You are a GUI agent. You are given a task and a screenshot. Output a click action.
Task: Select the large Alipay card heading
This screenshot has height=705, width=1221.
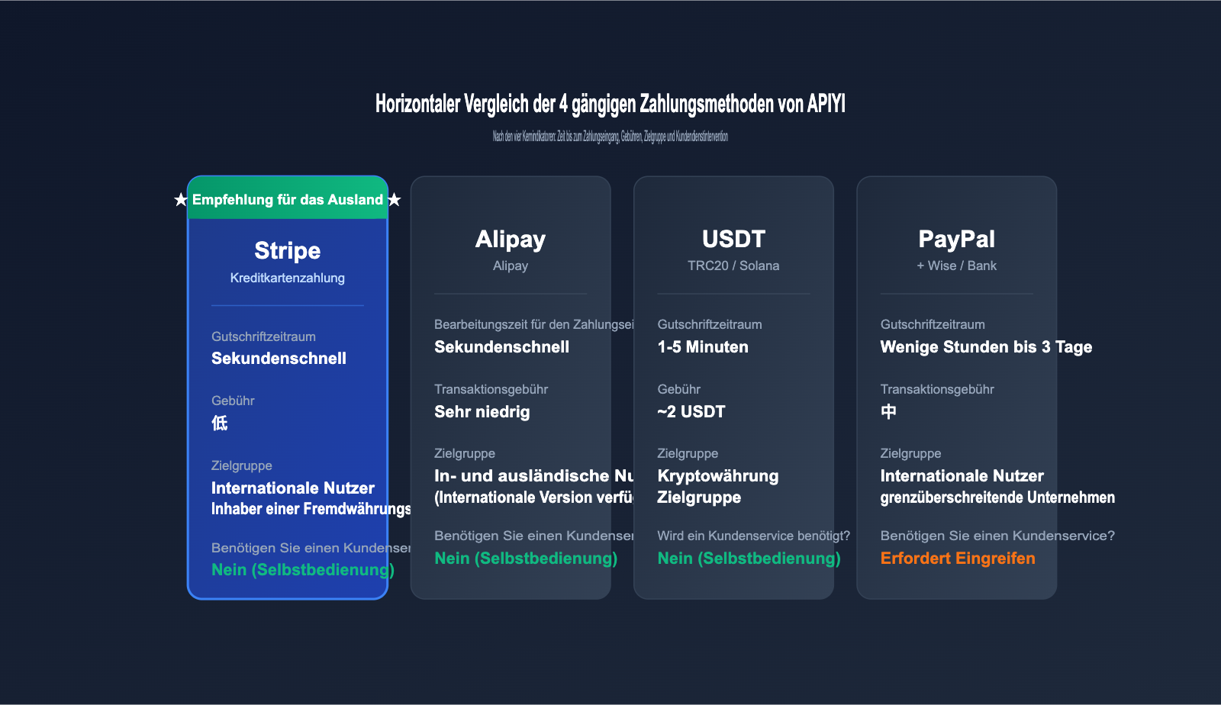point(511,239)
